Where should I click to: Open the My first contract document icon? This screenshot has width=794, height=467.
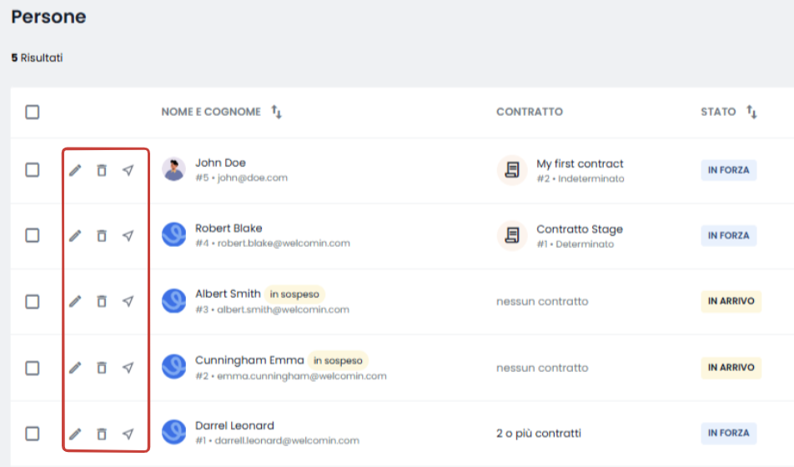512,169
